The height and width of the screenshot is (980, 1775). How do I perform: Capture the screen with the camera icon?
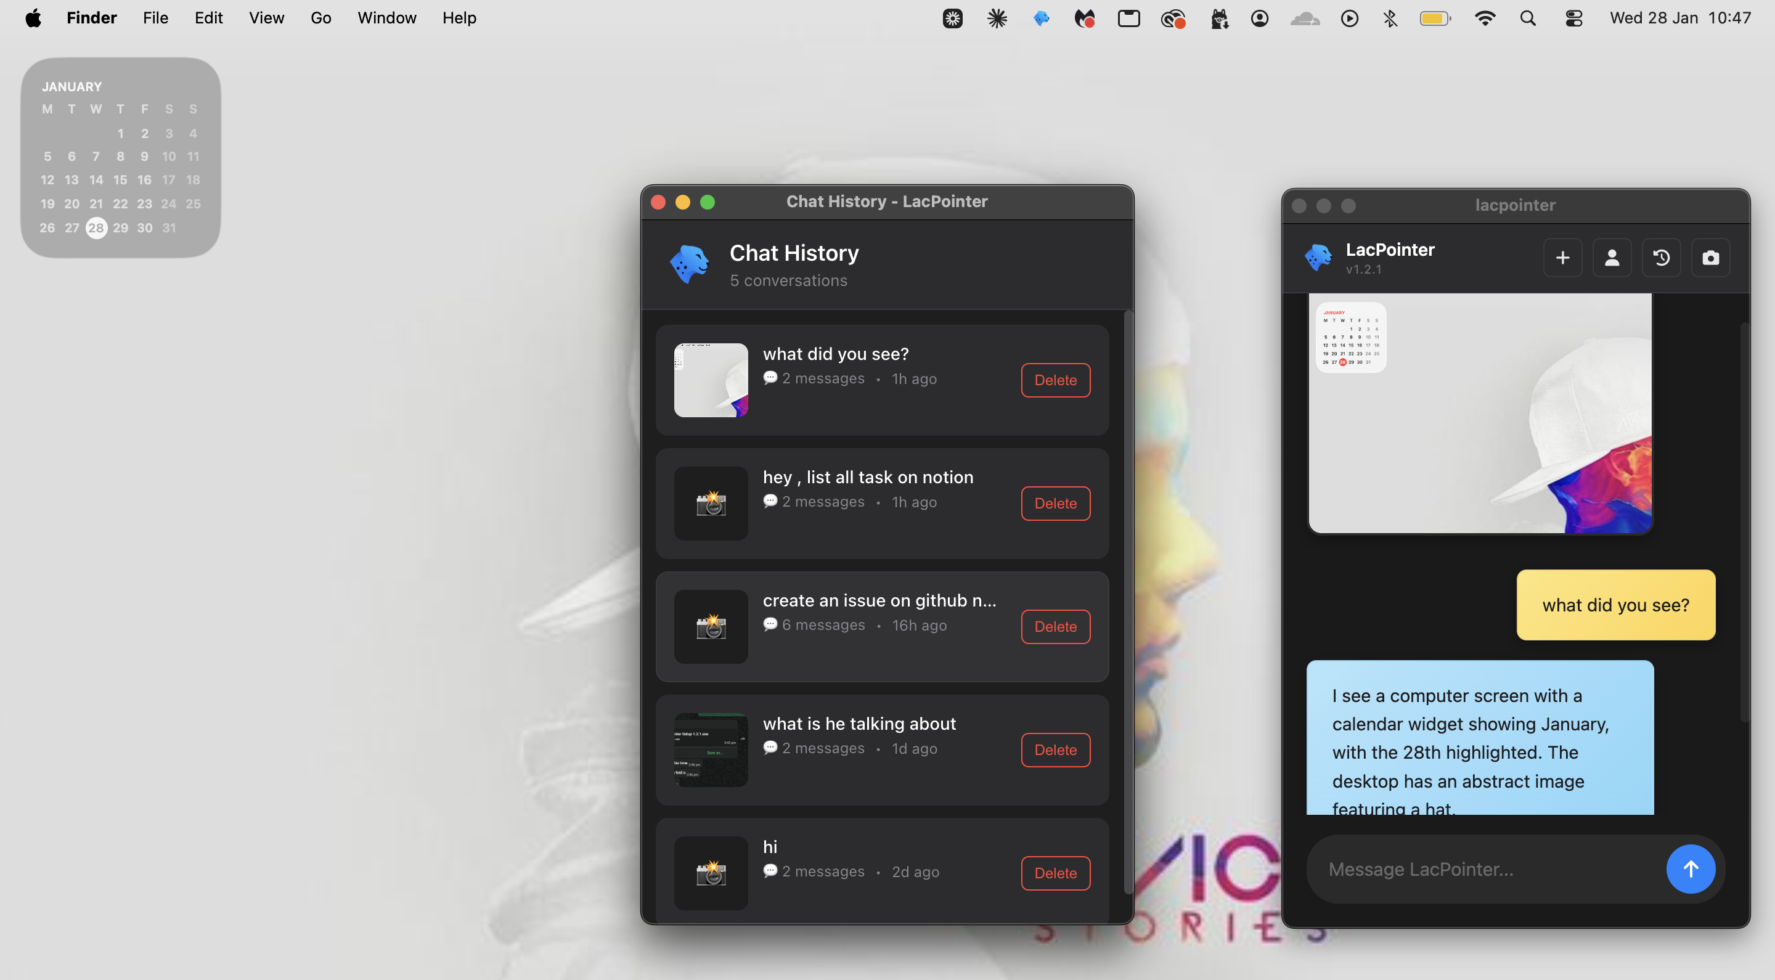coord(1712,257)
